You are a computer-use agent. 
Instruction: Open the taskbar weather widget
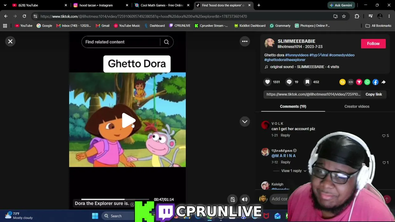tap(19, 216)
